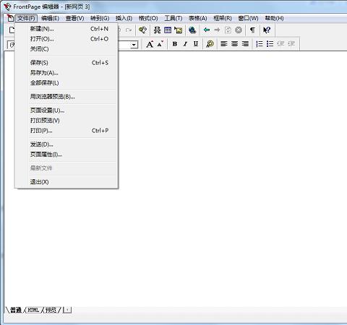347x325 pixels.
Task: Select 打印预览(V) menu entry
Action: [x=67, y=121]
